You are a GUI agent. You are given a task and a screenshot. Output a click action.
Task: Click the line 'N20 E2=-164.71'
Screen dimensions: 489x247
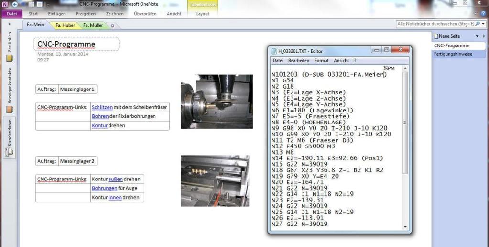coord(297,182)
